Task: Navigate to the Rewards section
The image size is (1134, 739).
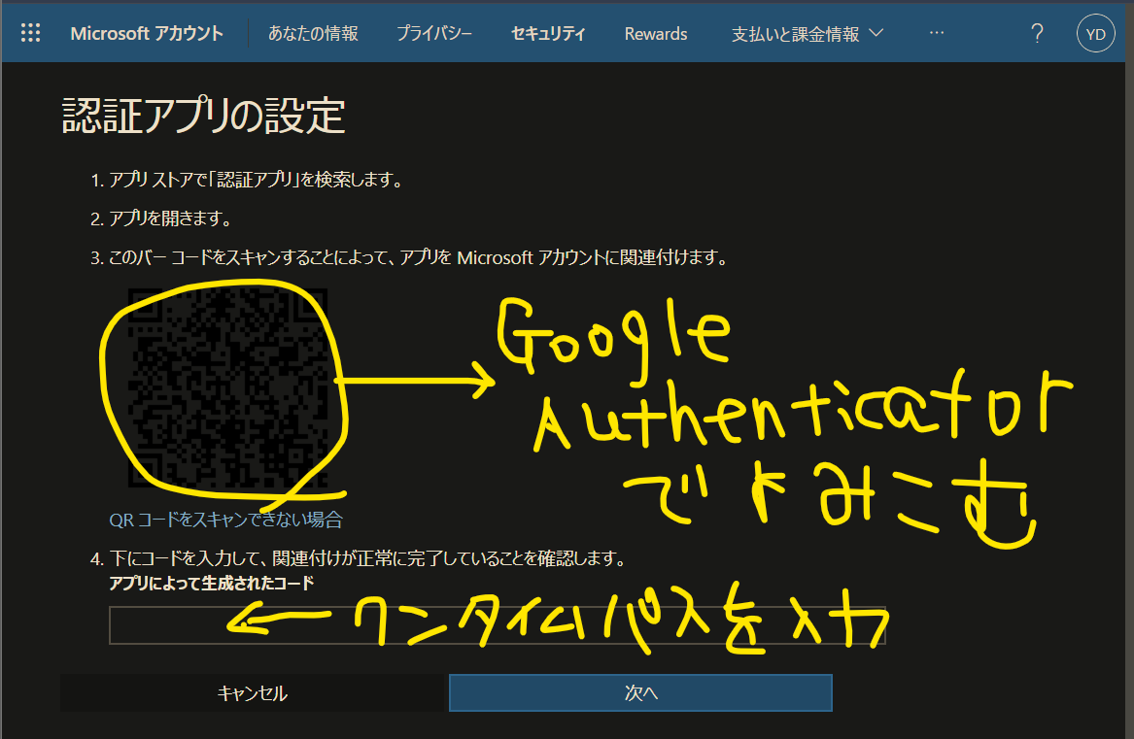Action: pyautogui.click(x=656, y=32)
